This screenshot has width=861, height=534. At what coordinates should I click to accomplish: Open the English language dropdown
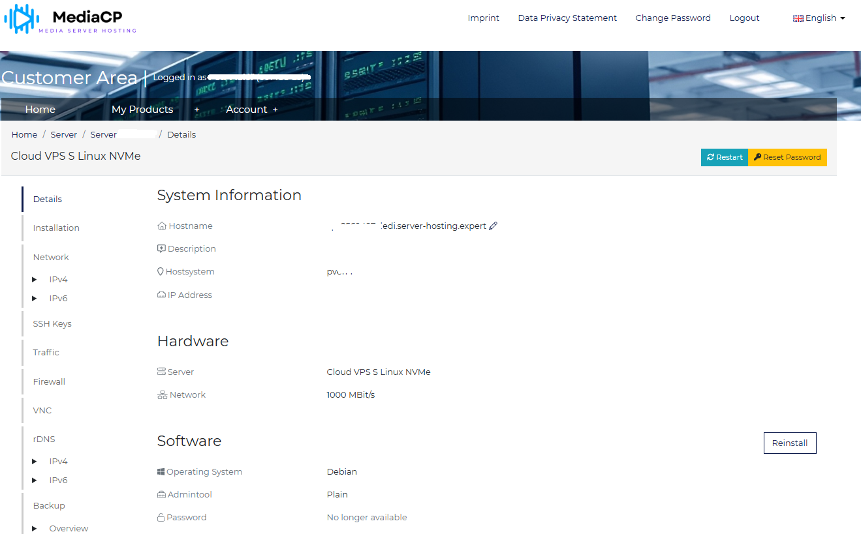pyautogui.click(x=819, y=18)
